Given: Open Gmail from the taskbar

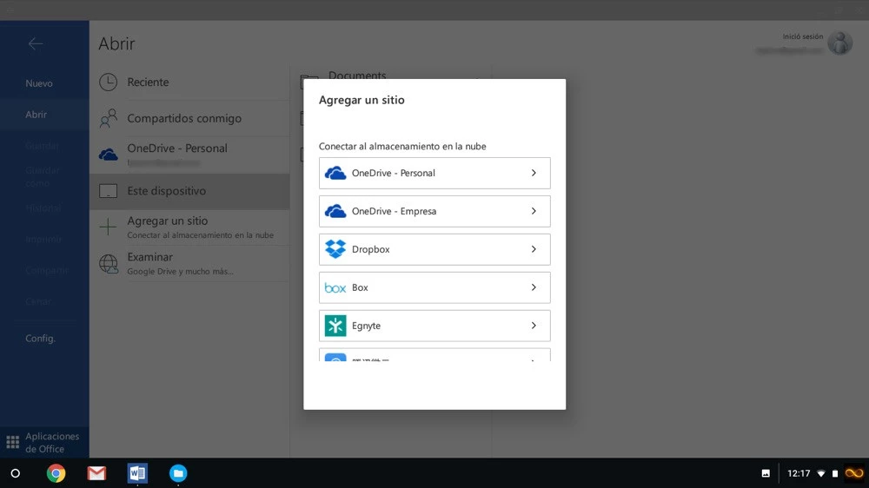Looking at the screenshot, I should [96, 473].
